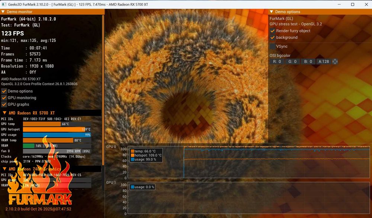Click the Demo monitor panel title bar
The height and width of the screenshot is (218, 372).
tap(52, 12)
